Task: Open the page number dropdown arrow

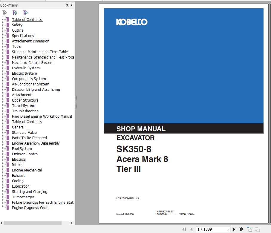Action: 228,229
